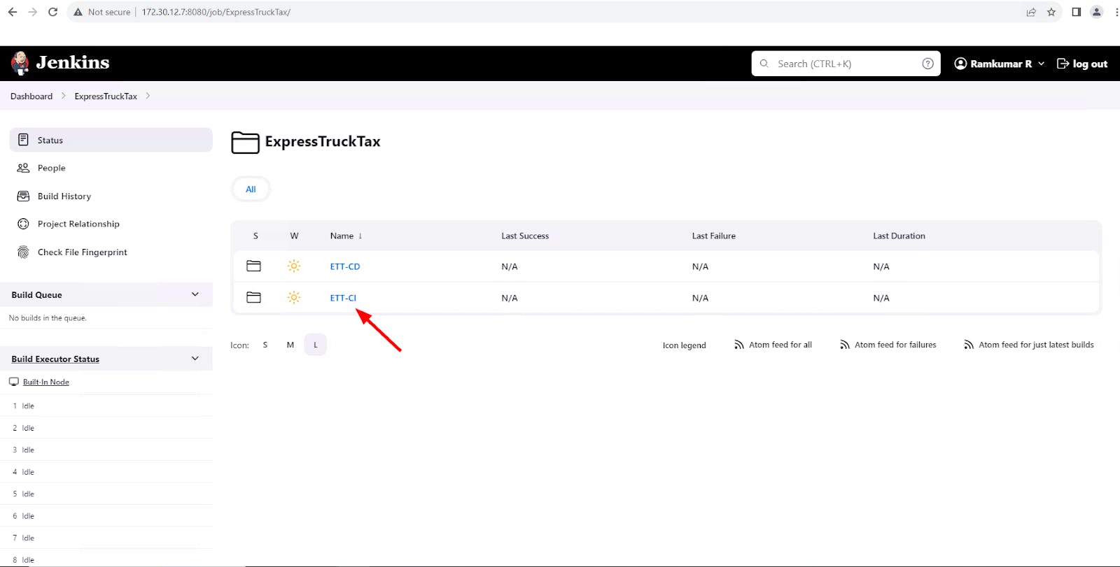The height and width of the screenshot is (567, 1120).
Task: Click the Jenkins butler logo icon
Action: point(20,63)
